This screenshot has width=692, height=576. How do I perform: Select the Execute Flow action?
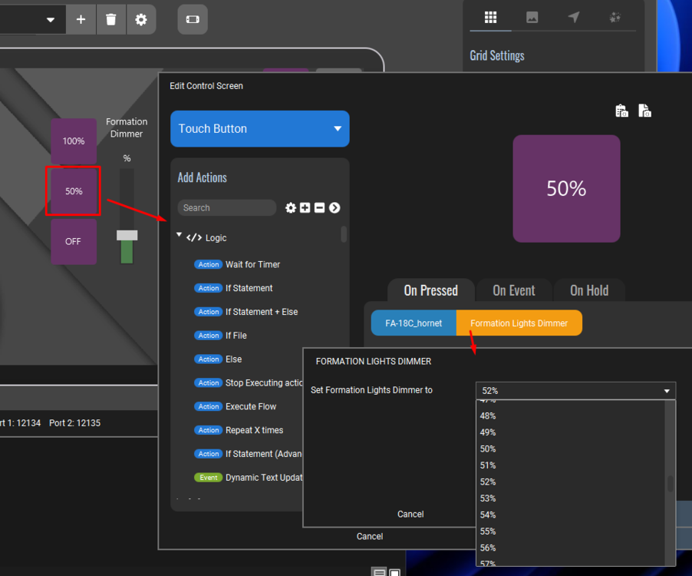click(236, 406)
